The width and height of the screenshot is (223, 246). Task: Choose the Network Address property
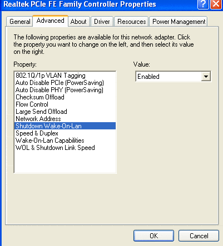coord(65,119)
